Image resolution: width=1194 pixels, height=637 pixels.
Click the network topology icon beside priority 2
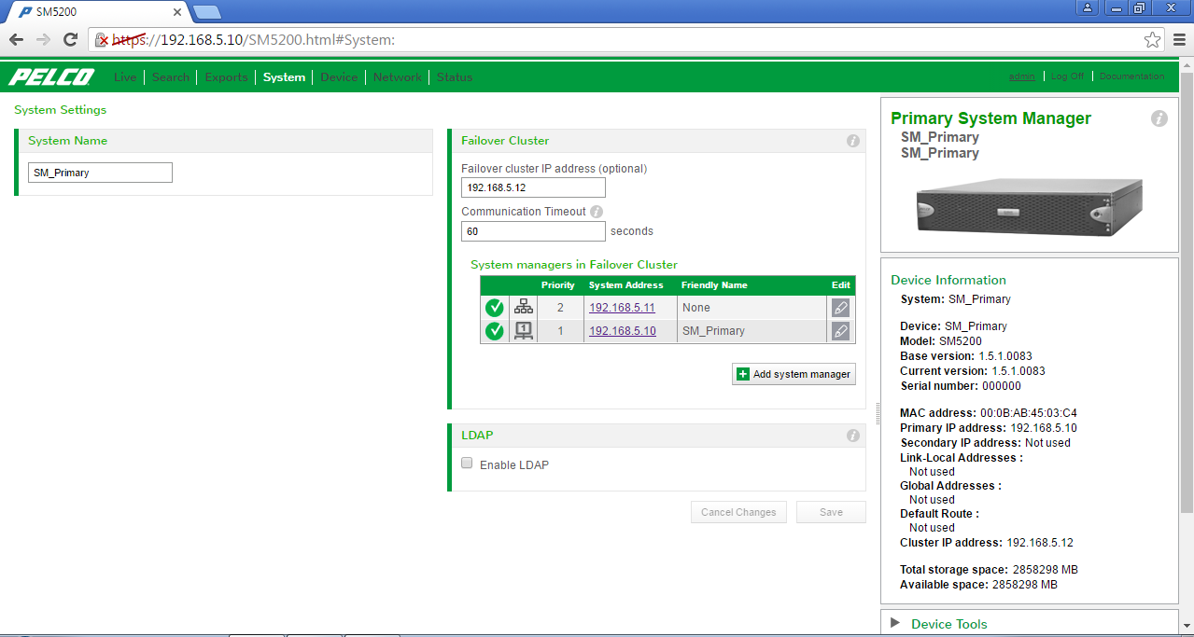tap(523, 306)
